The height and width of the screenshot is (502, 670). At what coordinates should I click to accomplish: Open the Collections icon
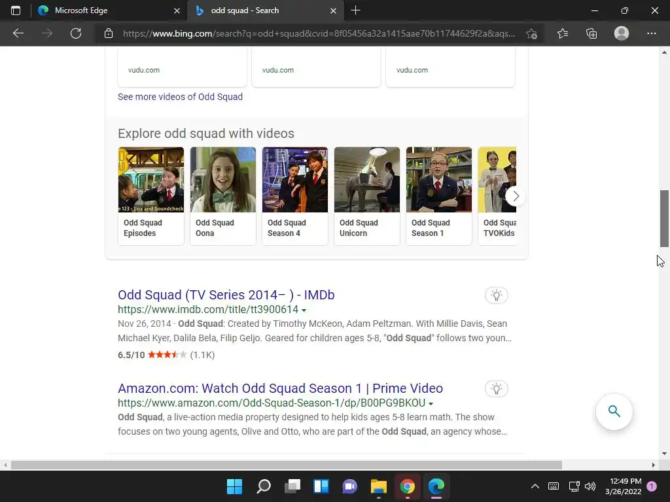tap(591, 33)
